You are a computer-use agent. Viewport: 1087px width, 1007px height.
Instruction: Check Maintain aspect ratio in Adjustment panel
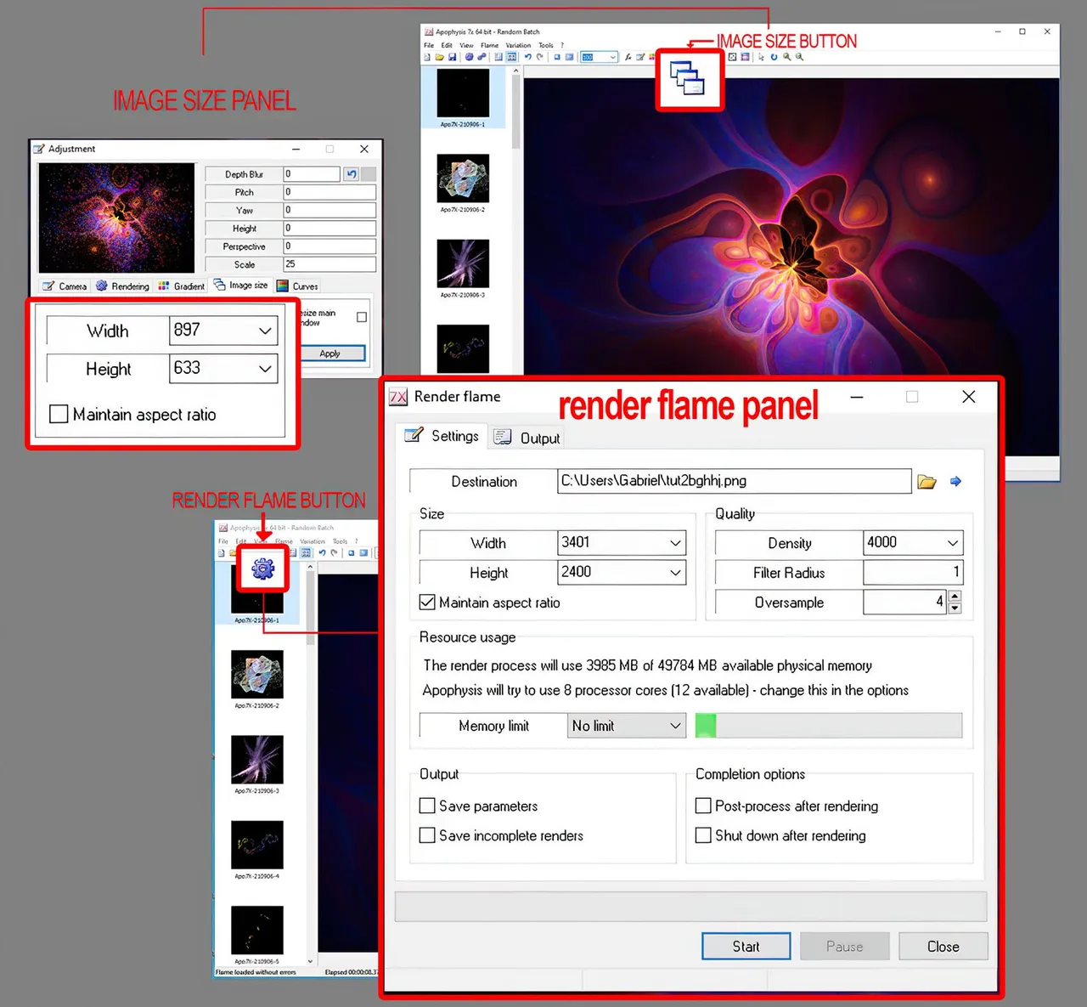click(59, 414)
